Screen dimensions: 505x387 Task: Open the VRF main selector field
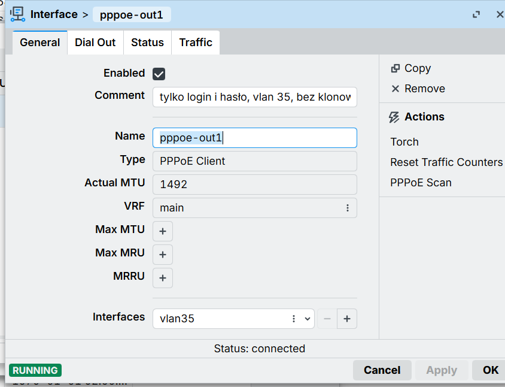tap(255, 208)
